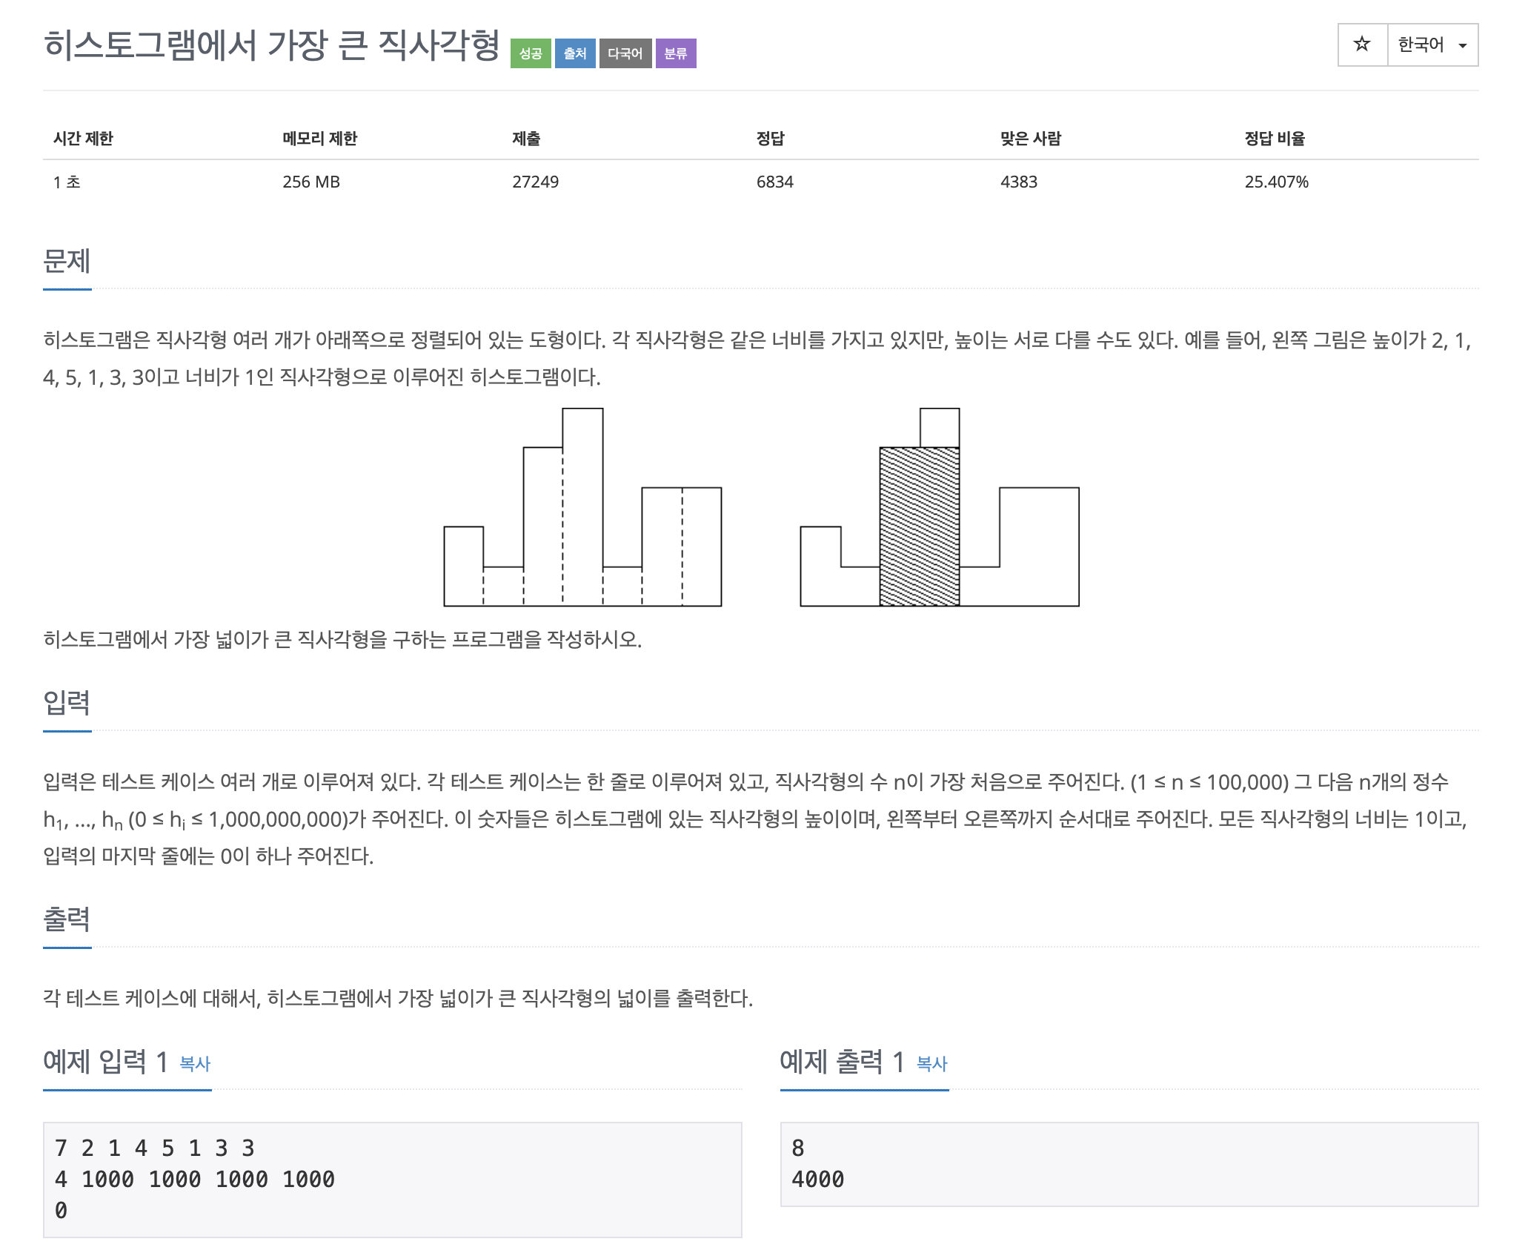Click the 출력 section heading

[67, 919]
